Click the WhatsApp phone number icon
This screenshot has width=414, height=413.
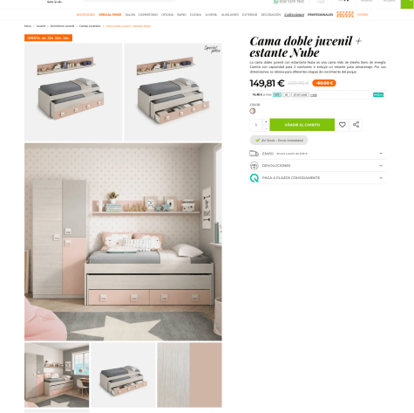coord(275,2)
